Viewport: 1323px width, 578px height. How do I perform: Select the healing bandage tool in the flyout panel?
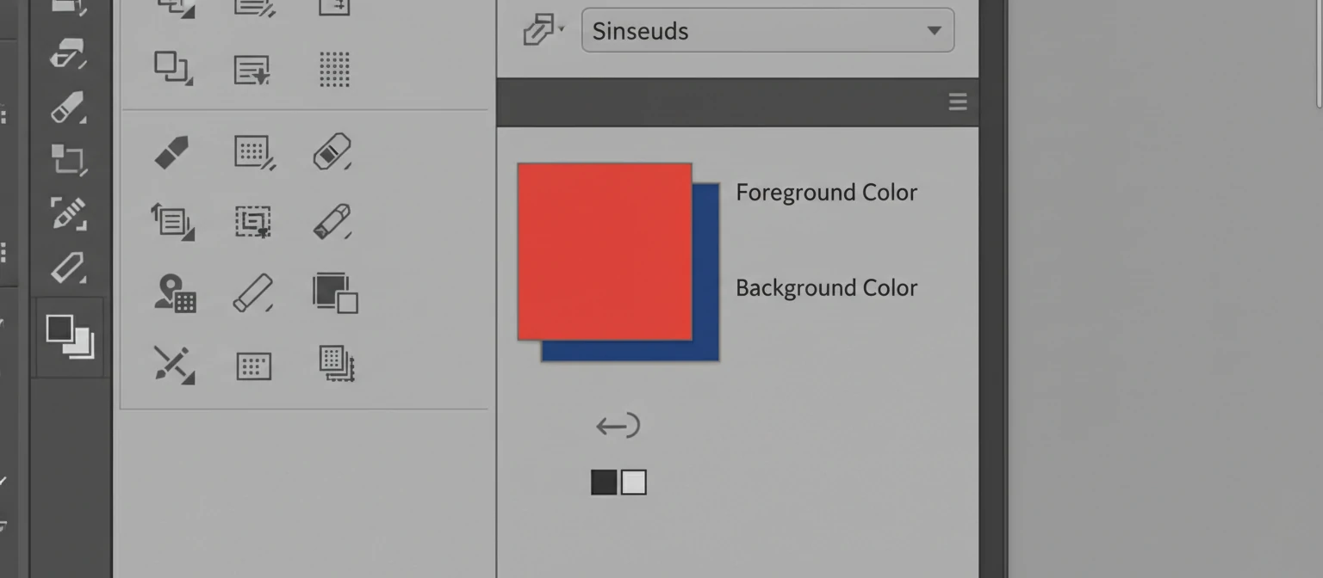point(334,151)
